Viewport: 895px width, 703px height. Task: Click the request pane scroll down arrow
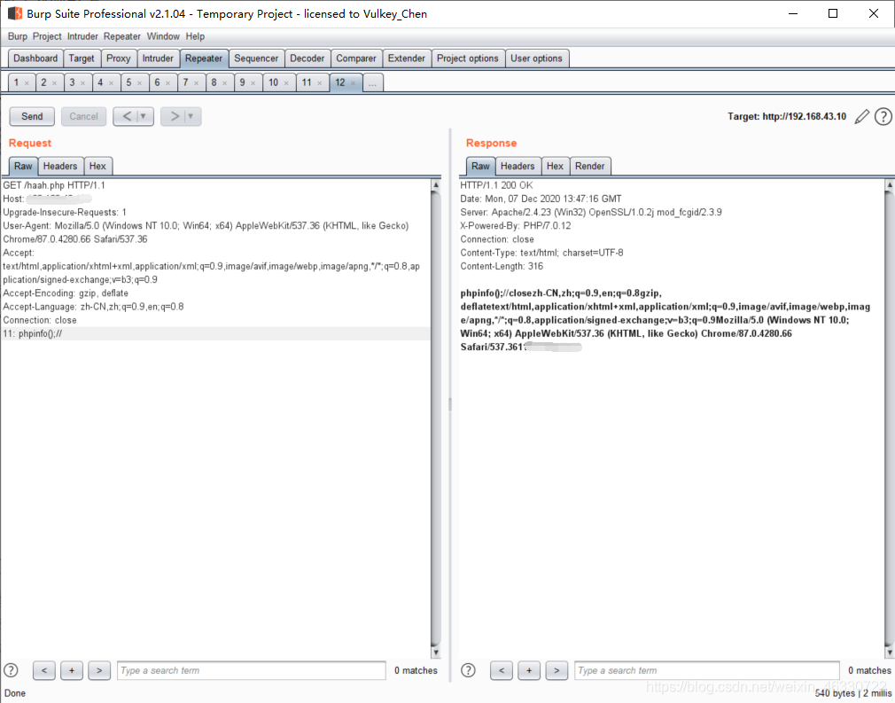click(x=435, y=652)
